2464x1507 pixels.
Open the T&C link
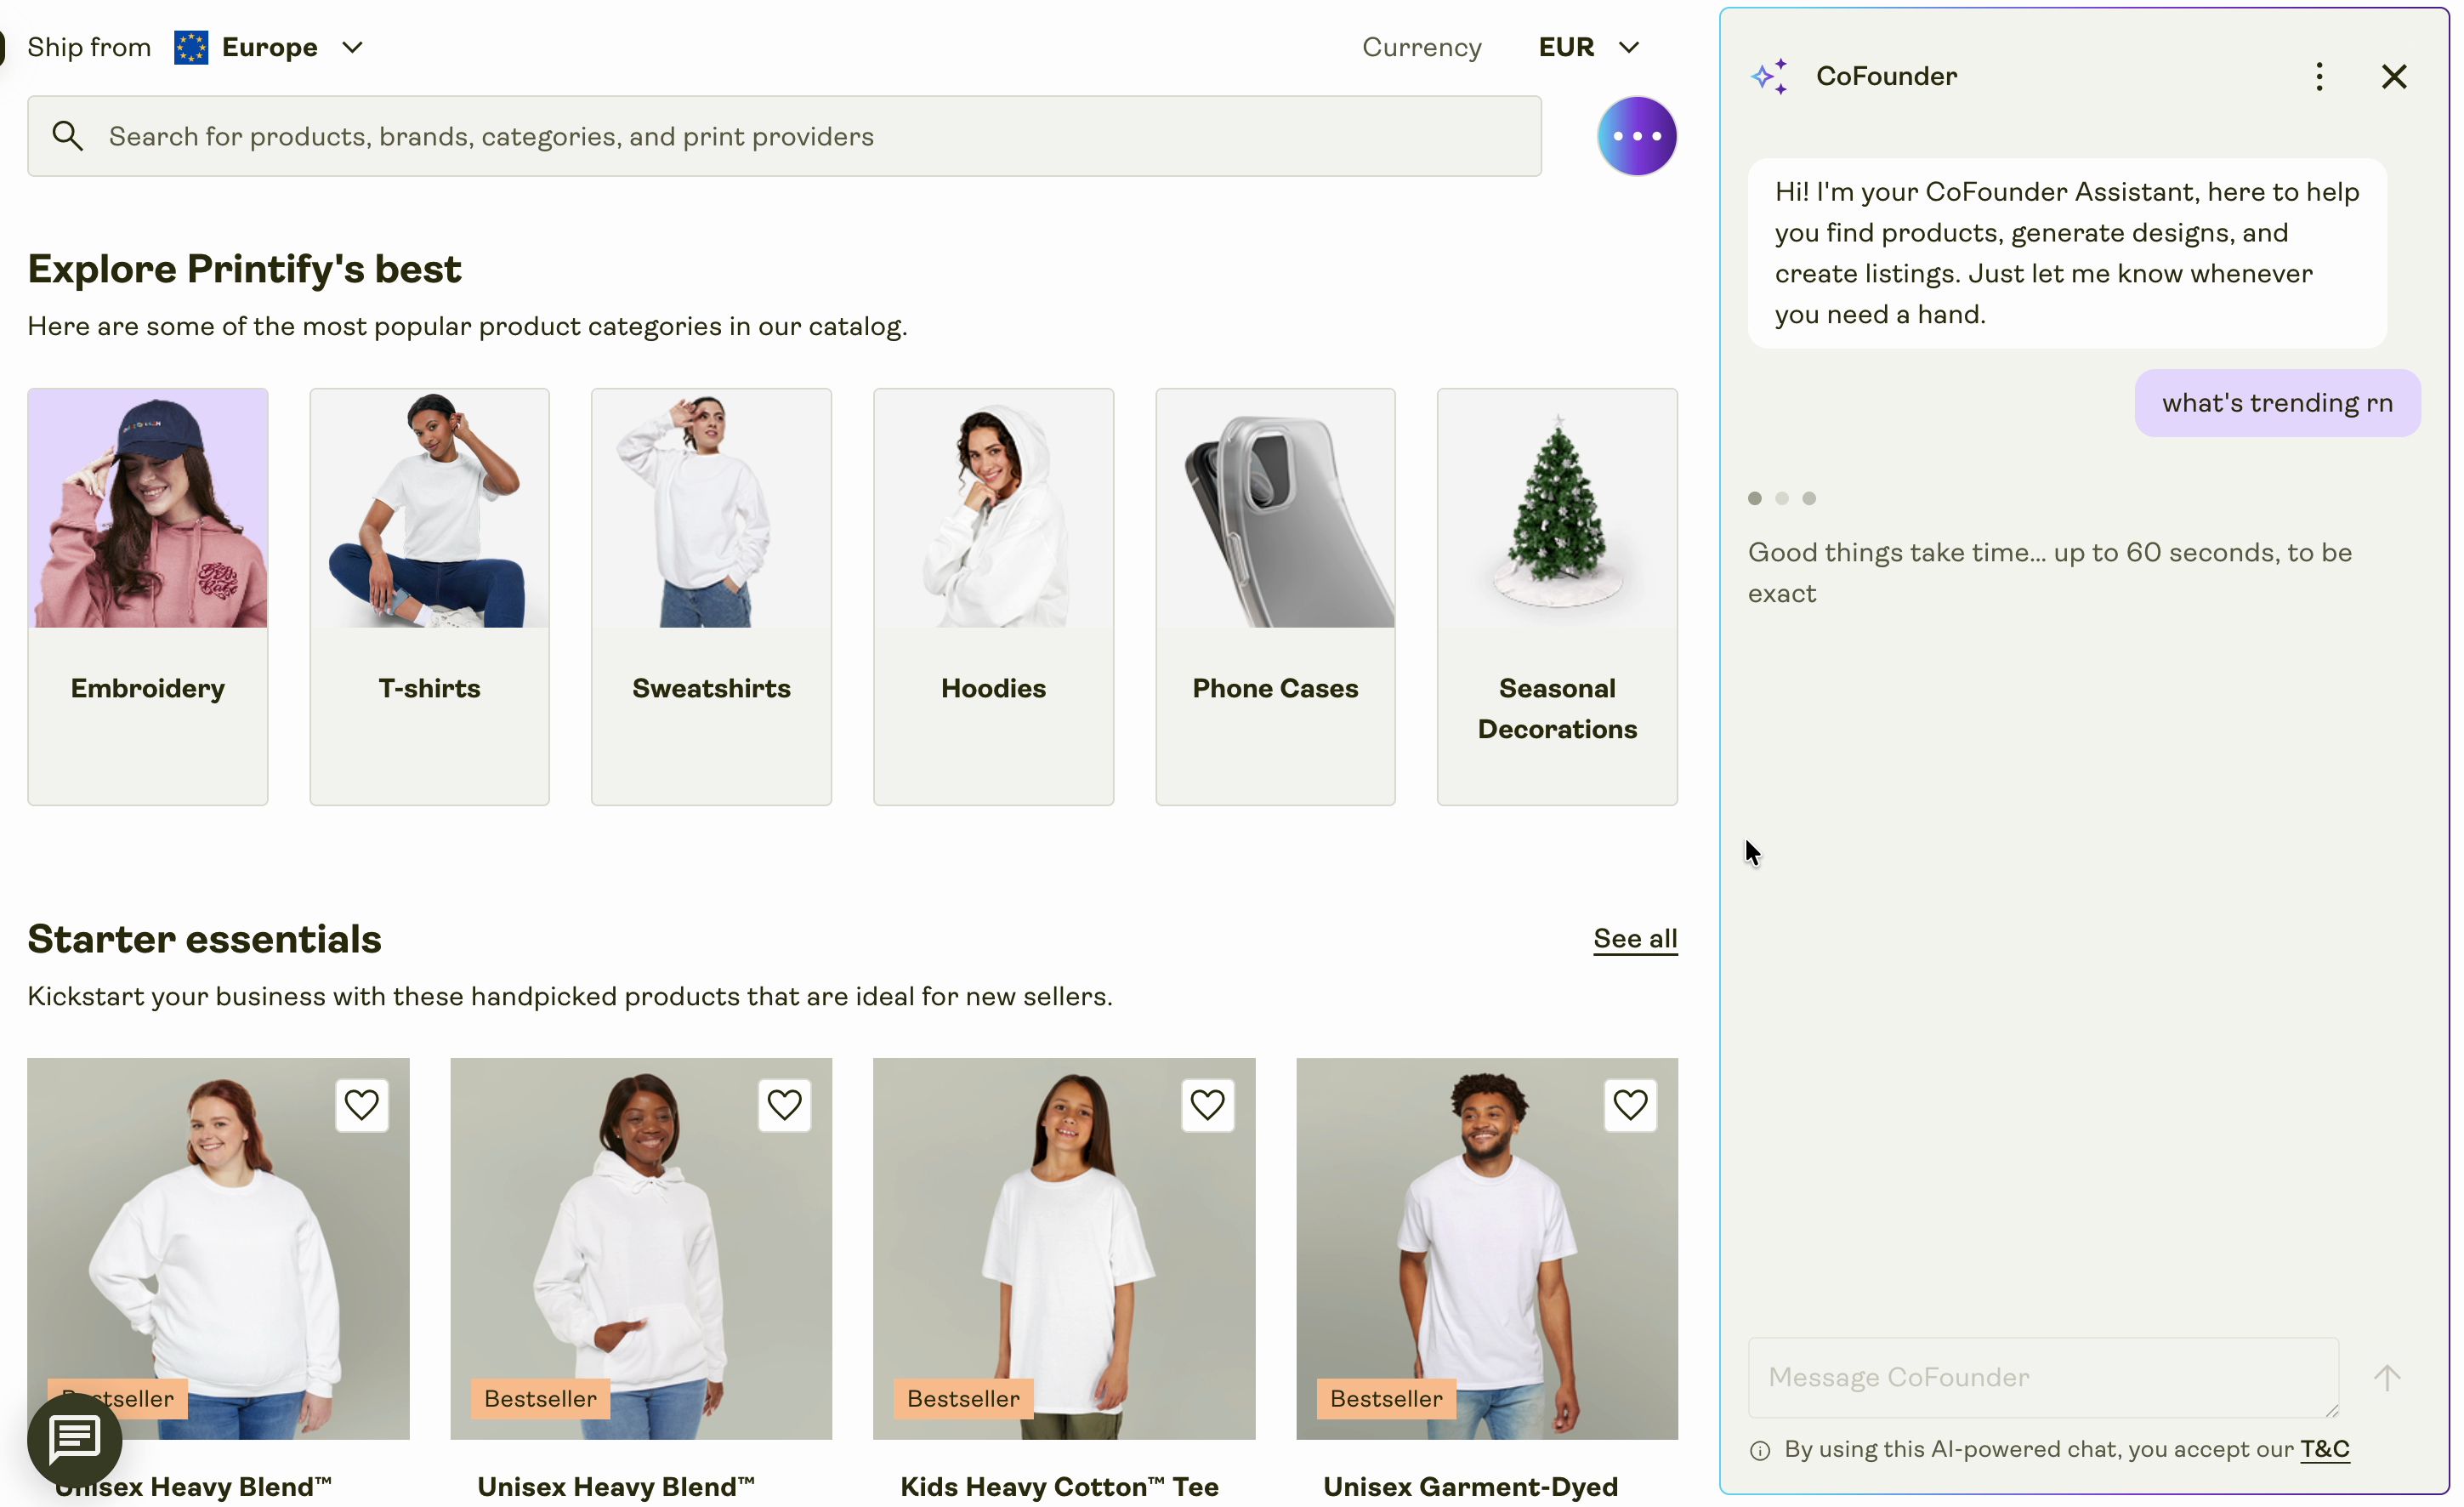(x=2324, y=1449)
